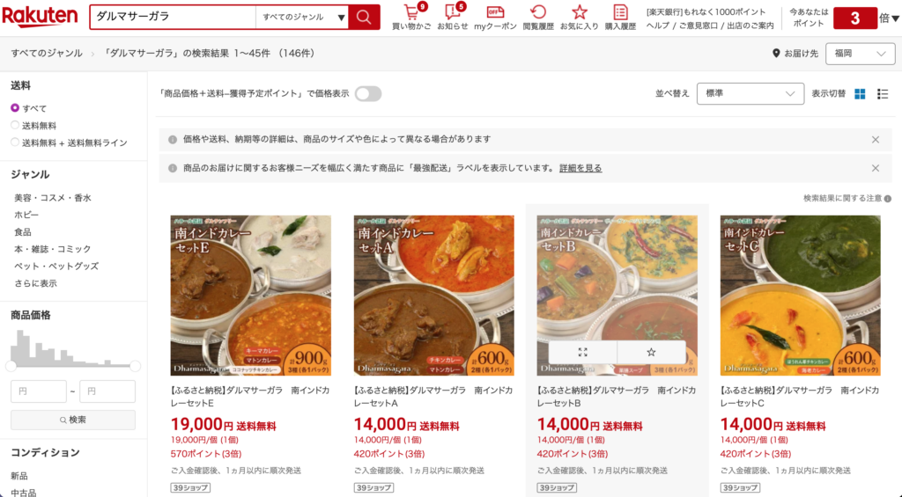Screen dimensions: 902x497
Task: Open the ご意見窓口 link
Action: point(698,26)
